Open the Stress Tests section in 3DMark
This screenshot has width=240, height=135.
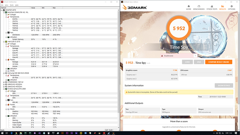point(212,7)
